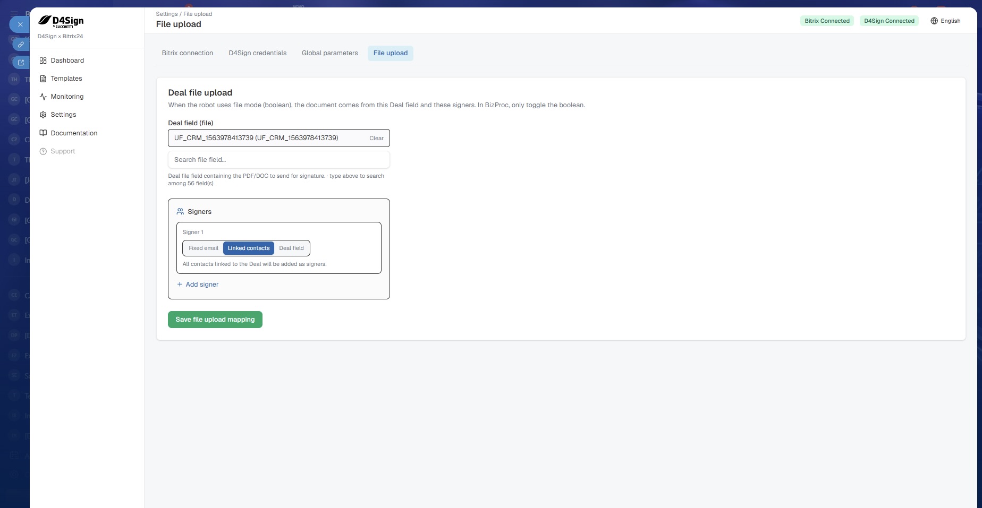Click the 'File upload' page title
The image size is (982, 508).
pos(179,24)
